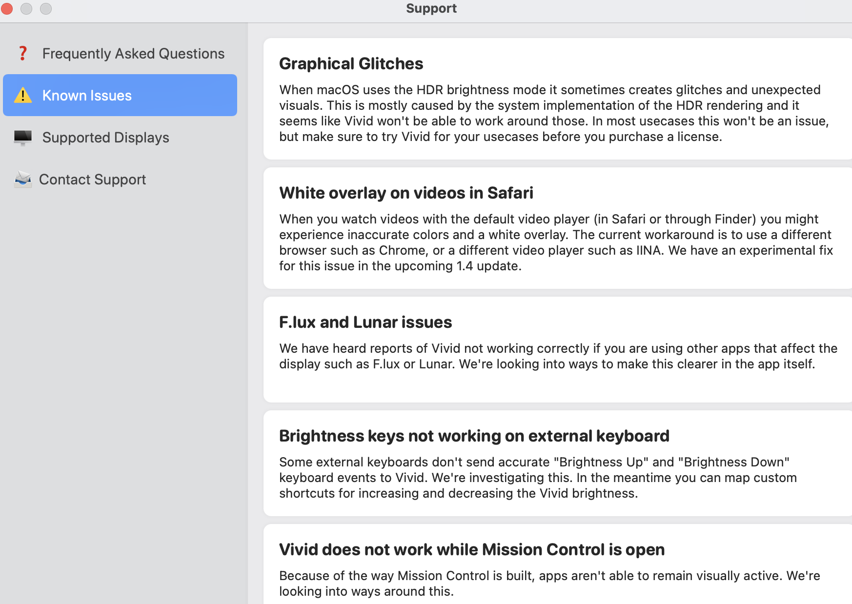Click the paragraph about Brightness Up keyboard events
Viewport: 852px width, 604px height.
click(x=538, y=478)
